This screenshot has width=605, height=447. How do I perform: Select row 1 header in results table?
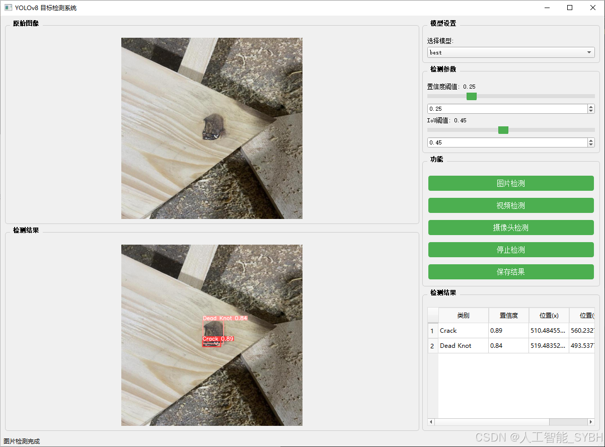(x=433, y=331)
